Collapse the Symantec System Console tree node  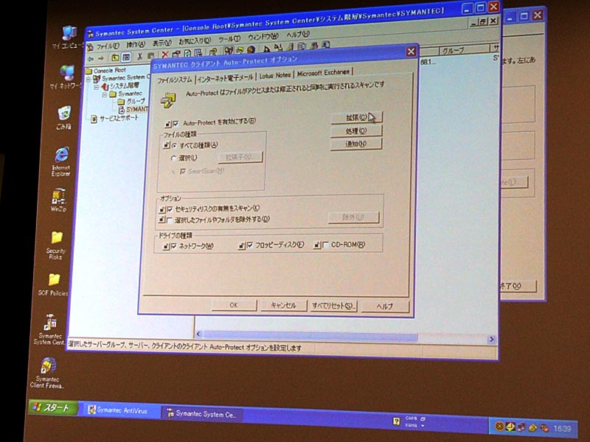coord(88,80)
